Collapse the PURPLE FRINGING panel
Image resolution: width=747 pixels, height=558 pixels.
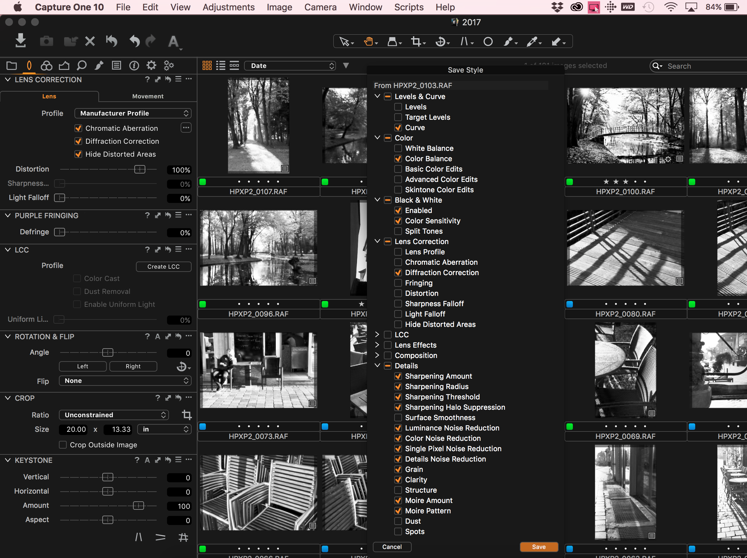point(8,215)
